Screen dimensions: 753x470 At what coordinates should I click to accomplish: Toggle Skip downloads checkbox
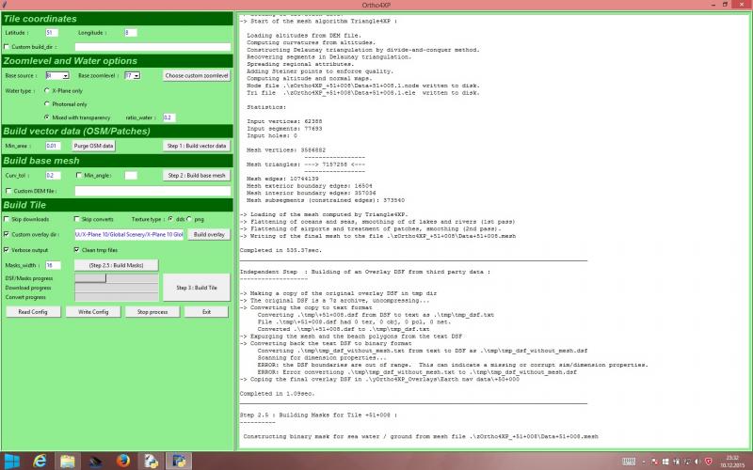[7, 219]
